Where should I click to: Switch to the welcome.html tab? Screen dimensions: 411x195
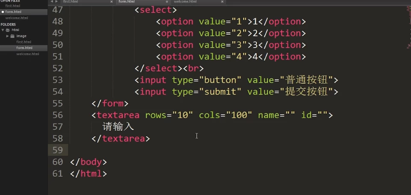185,2
